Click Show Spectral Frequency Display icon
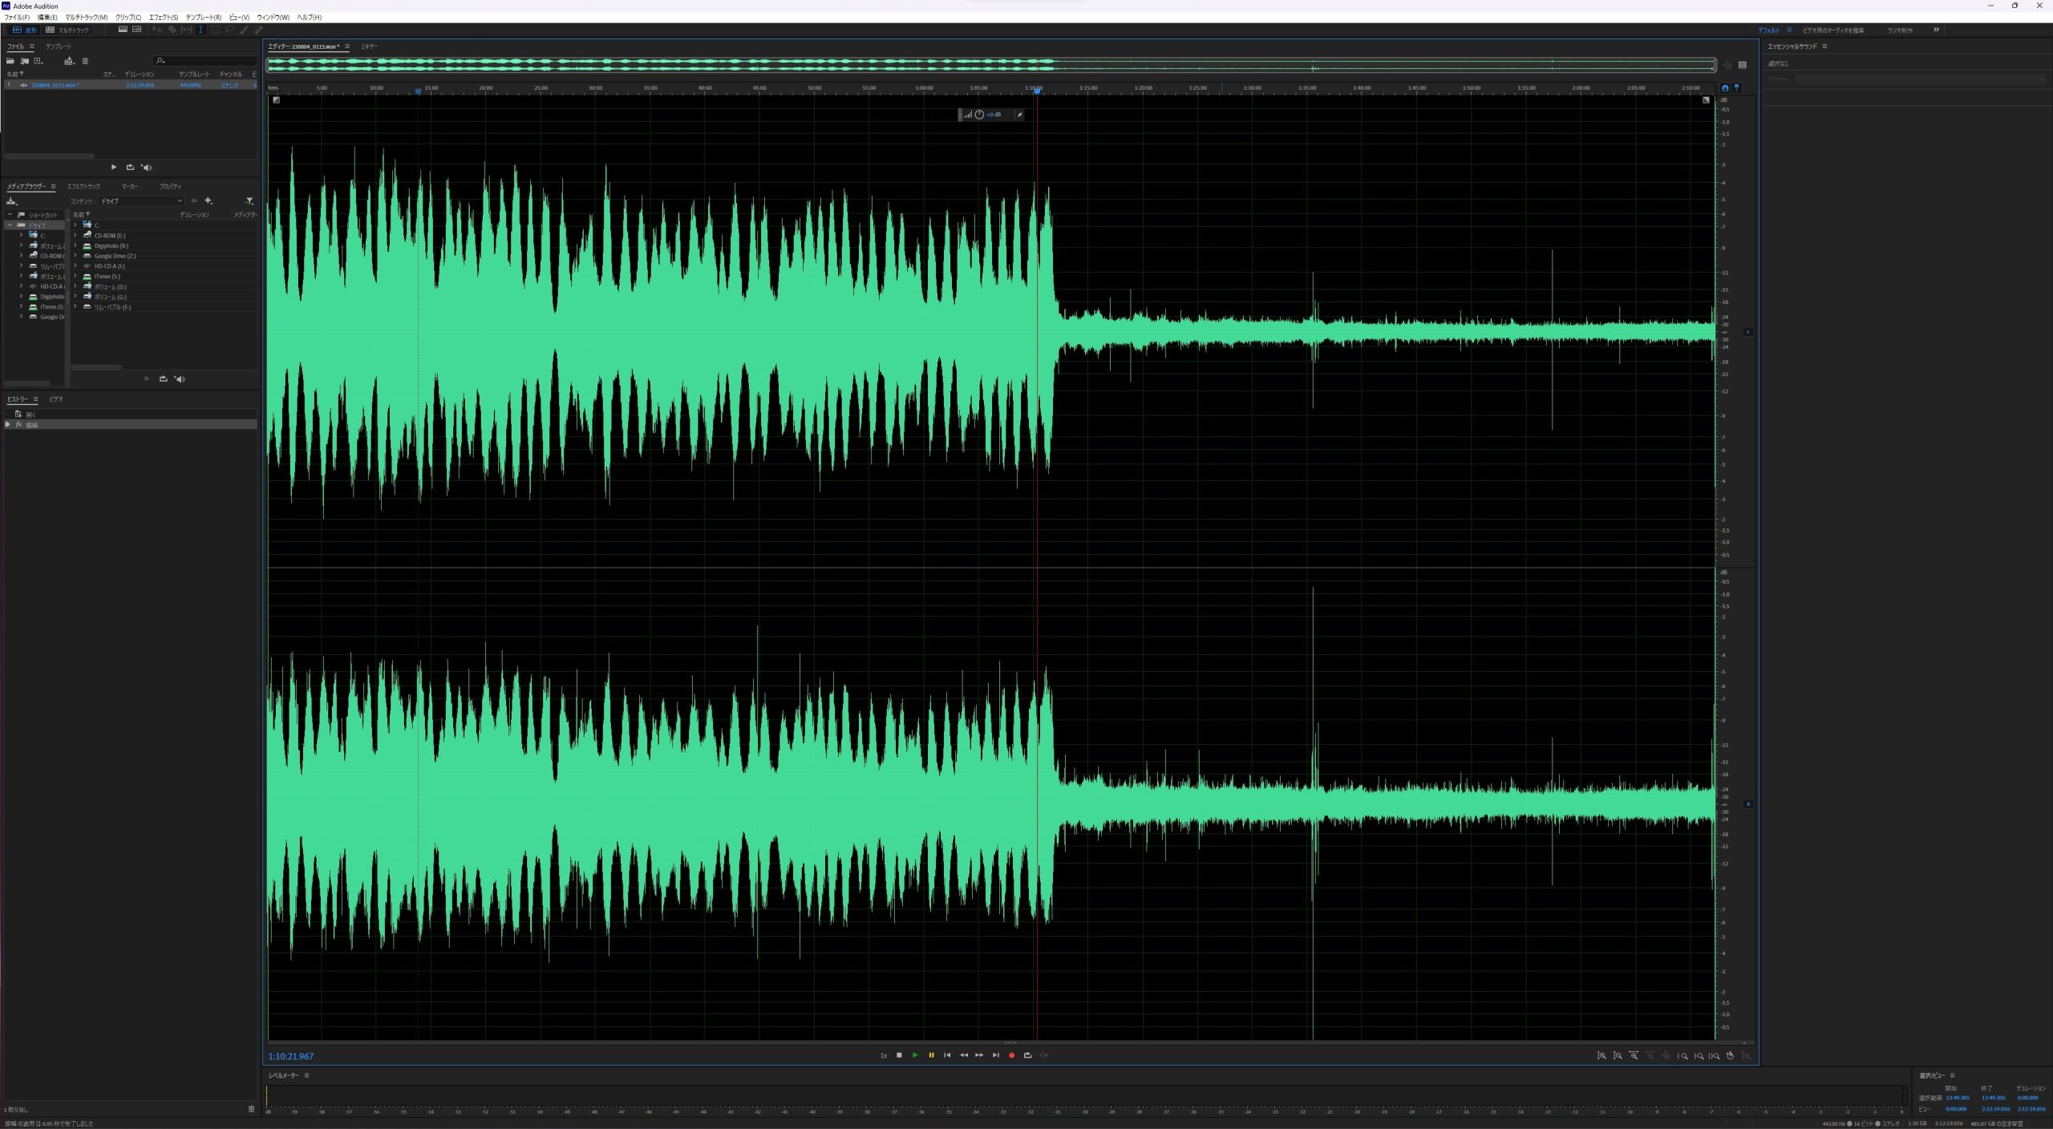This screenshot has width=2053, height=1129. click(x=123, y=30)
